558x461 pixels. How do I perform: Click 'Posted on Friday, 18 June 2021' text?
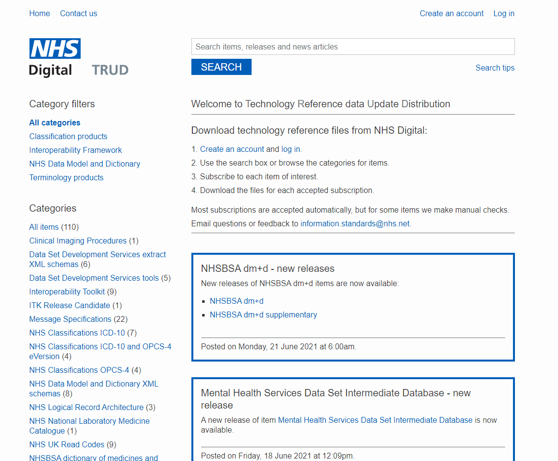tap(278, 456)
